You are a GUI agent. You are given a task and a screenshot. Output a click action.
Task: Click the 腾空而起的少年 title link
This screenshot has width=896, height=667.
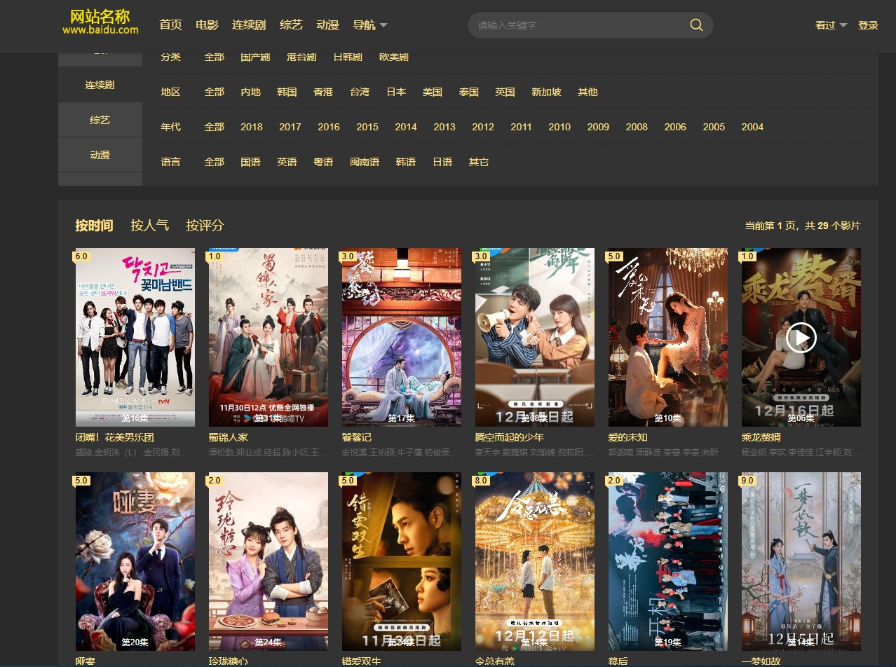coord(510,437)
